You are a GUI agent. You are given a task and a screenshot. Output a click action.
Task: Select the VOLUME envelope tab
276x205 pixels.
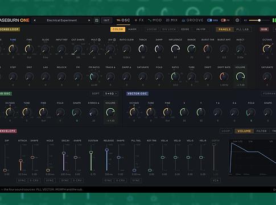tap(244, 131)
